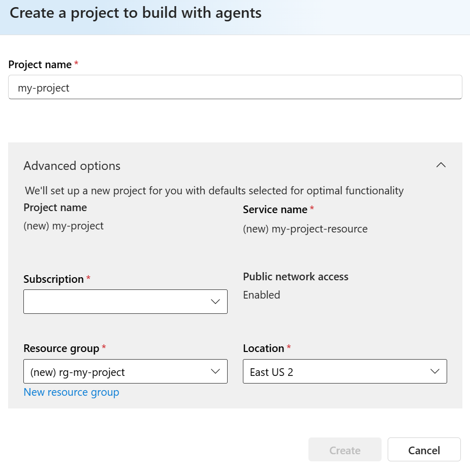Viewport: 470px width, 470px height.
Task: Select the Public network access label
Action: point(296,277)
